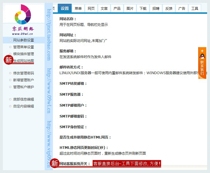Click the 邮件转发方式 label
Image resolution: width=210 pixels, height=173 pixels.
pyautogui.click(x=71, y=67)
